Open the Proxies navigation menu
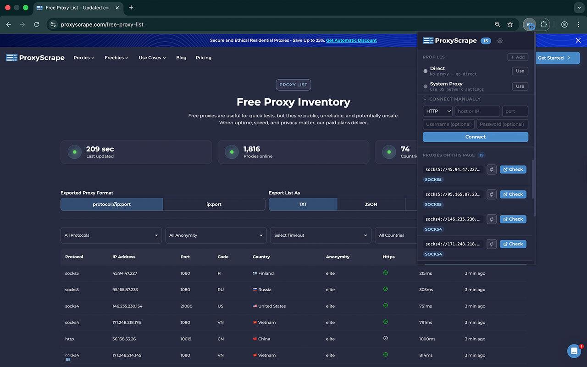 click(x=84, y=58)
